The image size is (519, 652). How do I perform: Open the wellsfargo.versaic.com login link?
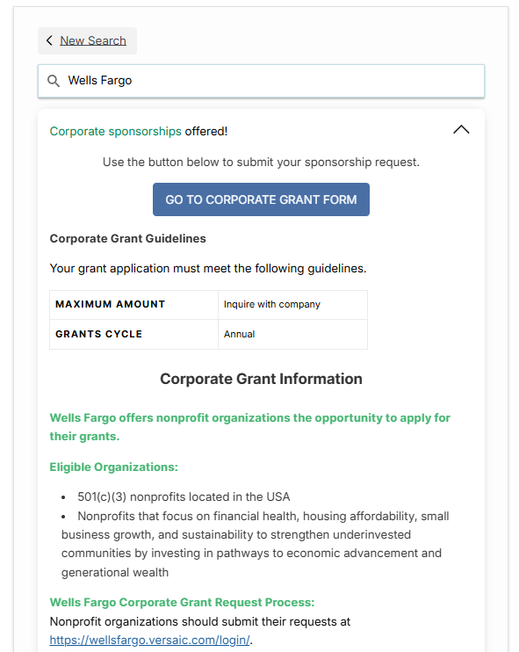[x=149, y=640]
